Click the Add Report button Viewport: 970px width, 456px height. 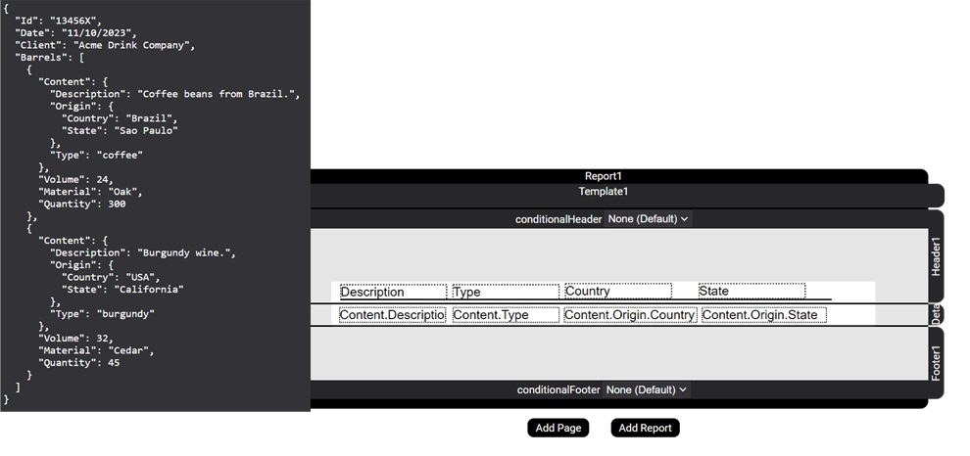tap(645, 428)
